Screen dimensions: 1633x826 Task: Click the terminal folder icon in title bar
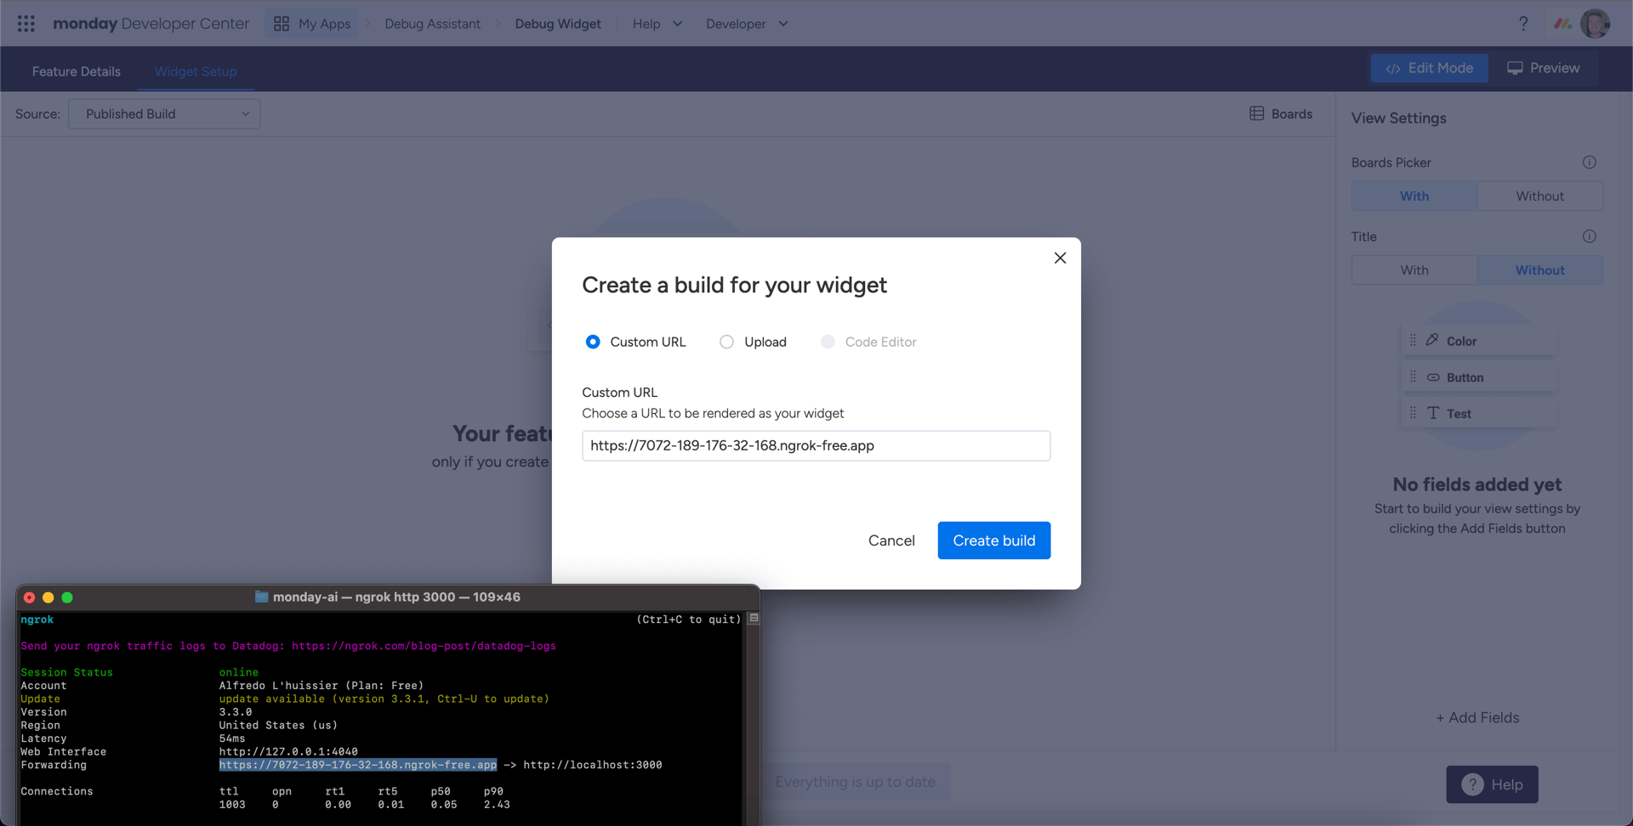point(262,597)
